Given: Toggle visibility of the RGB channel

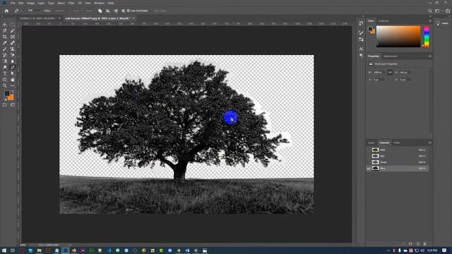Looking at the screenshot, I should pos(369,150).
